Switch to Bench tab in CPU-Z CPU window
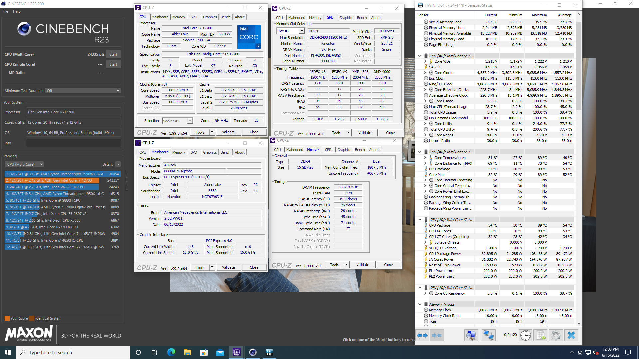 [x=225, y=17]
